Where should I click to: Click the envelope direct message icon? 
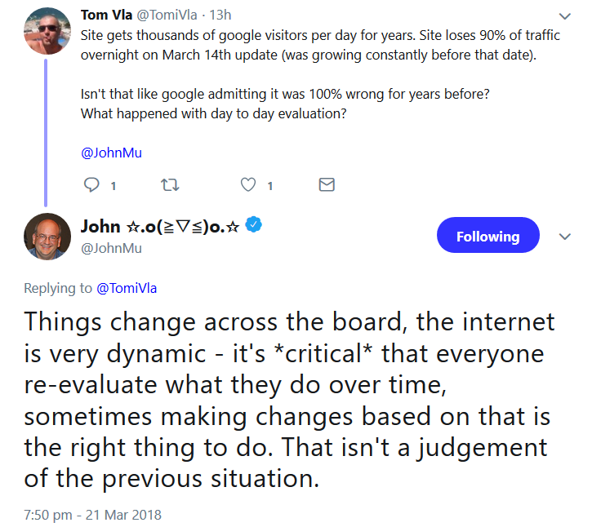[x=327, y=185]
